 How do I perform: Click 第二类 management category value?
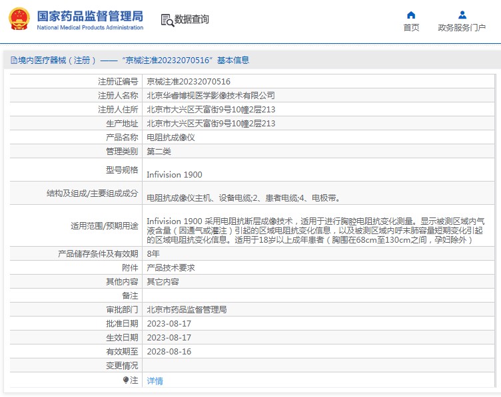click(x=159, y=152)
